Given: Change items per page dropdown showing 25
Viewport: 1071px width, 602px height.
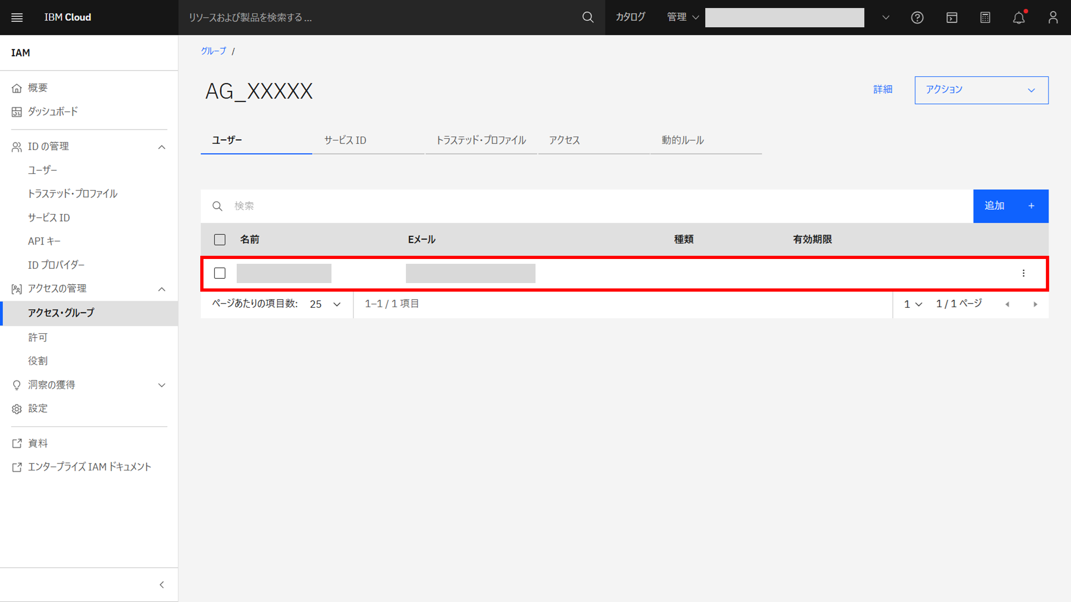Looking at the screenshot, I should 325,304.
